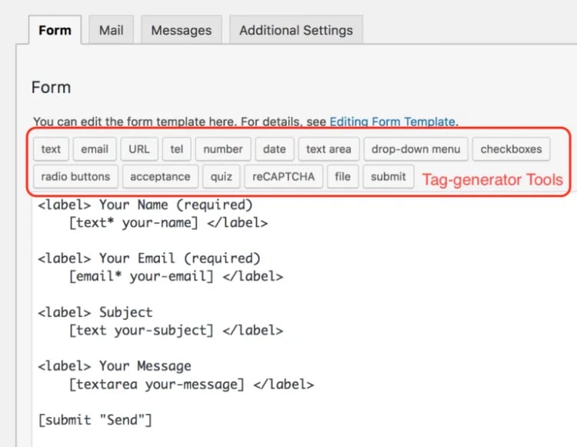
Task: Insert a file upload tag
Action: point(342,176)
